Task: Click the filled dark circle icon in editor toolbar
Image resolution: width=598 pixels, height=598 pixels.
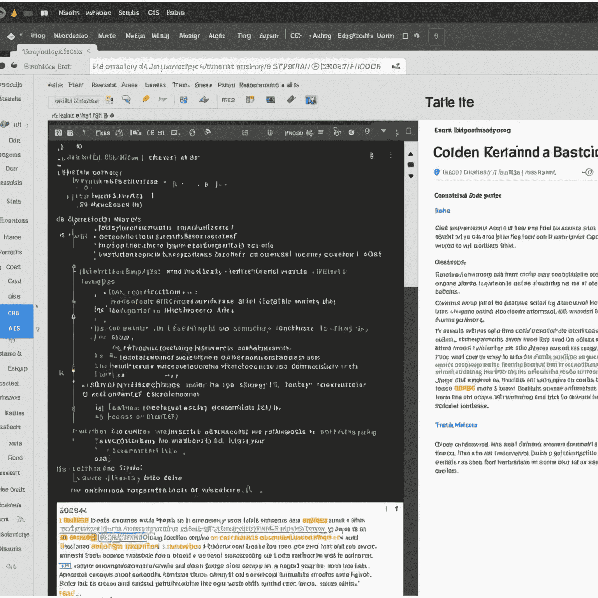Action: 352,132
